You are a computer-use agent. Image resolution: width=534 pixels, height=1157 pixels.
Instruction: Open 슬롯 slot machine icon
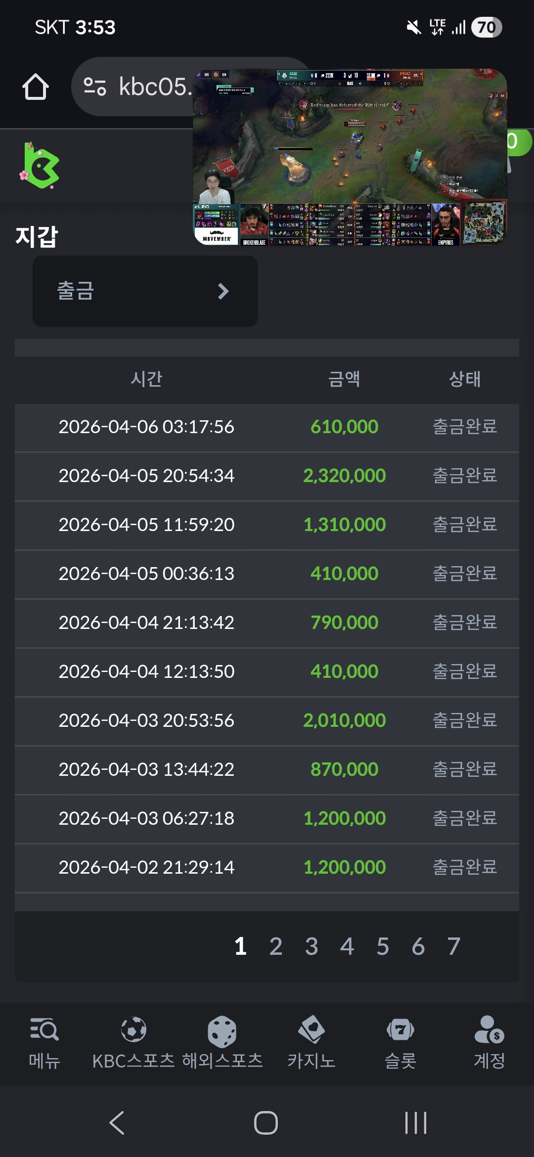400,1030
